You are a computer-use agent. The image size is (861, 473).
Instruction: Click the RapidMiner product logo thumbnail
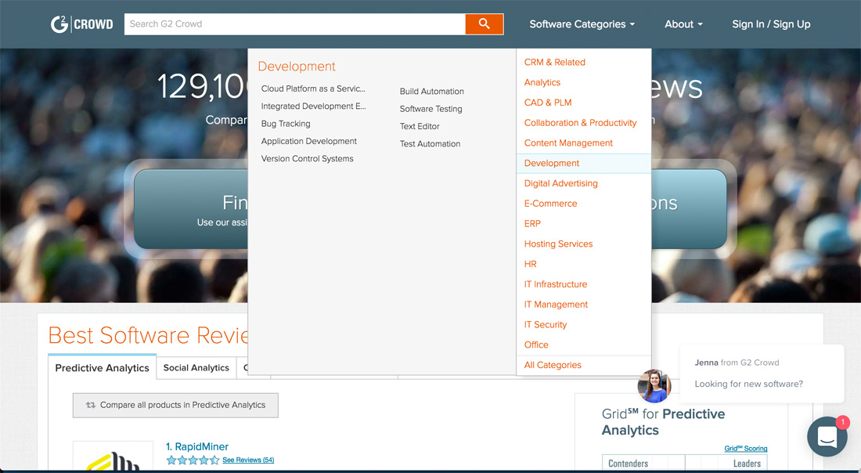pyautogui.click(x=113, y=456)
